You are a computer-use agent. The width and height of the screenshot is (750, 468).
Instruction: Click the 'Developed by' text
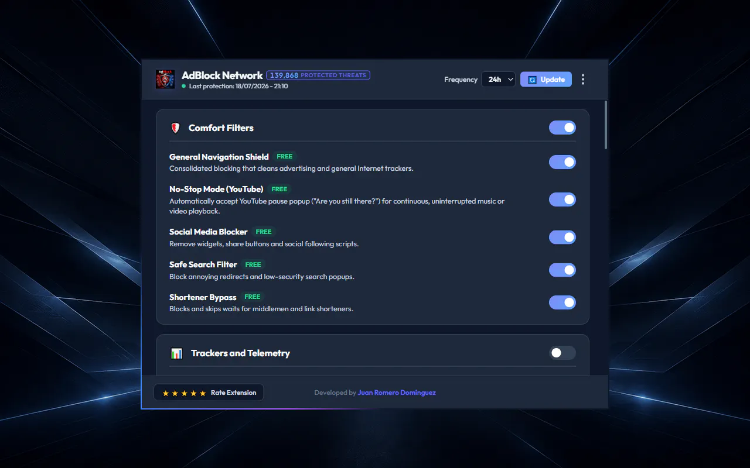pyautogui.click(x=335, y=393)
